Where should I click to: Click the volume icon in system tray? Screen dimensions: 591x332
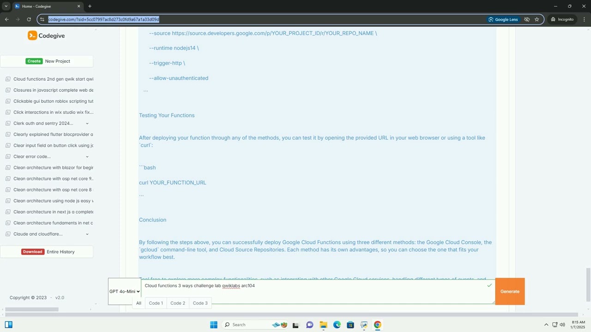(x=562, y=325)
